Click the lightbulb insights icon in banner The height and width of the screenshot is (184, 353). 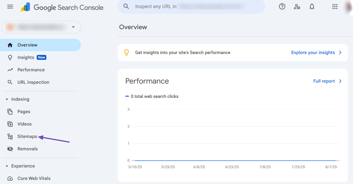pyautogui.click(x=127, y=52)
